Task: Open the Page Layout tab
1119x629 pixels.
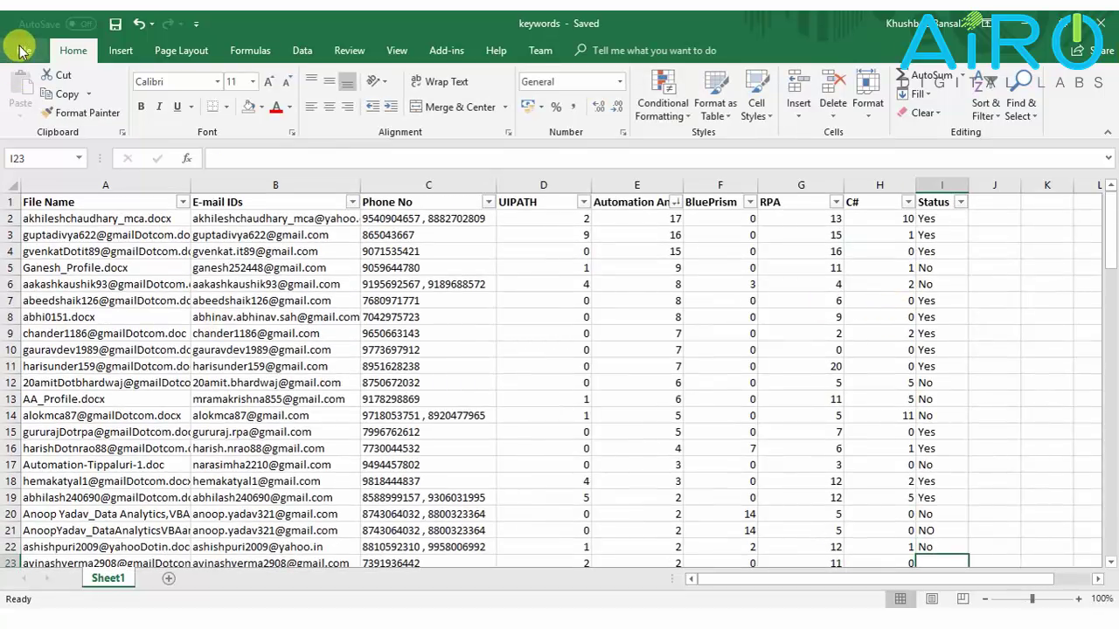Action: [x=181, y=51]
